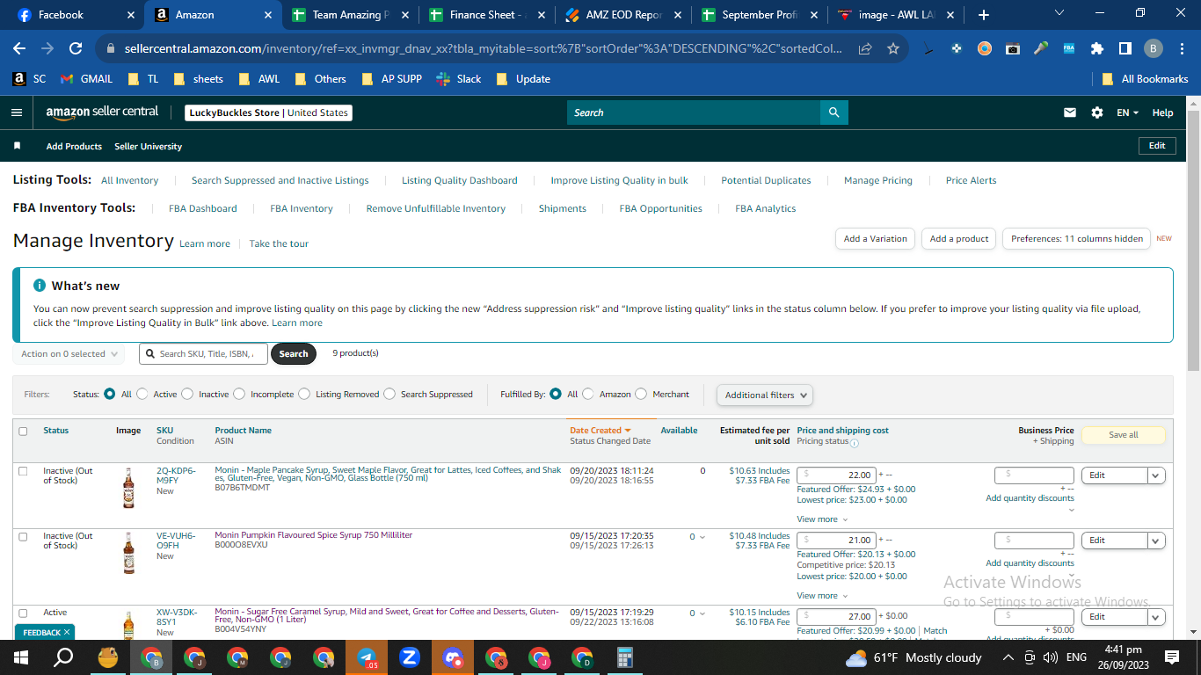The height and width of the screenshot is (675, 1201).
Task: Select Fulfilled By 'Merchant' radio
Action: (x=641, y=395)
